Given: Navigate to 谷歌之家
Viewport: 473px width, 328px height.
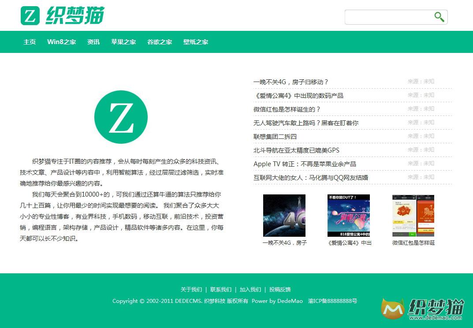Looking at the screenshot, I should click(160, 42).
